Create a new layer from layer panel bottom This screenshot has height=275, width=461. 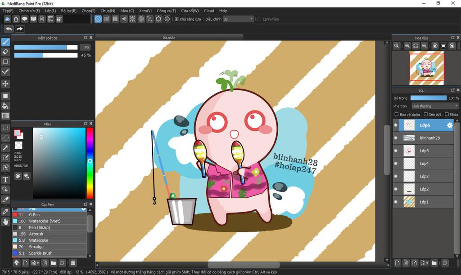coord(397,263)
